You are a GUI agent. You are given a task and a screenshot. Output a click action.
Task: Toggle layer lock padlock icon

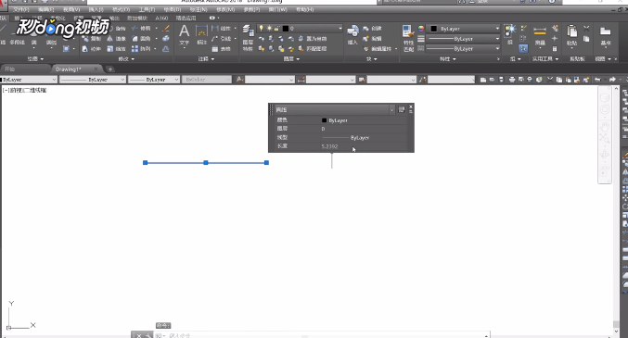click(276, 29)
